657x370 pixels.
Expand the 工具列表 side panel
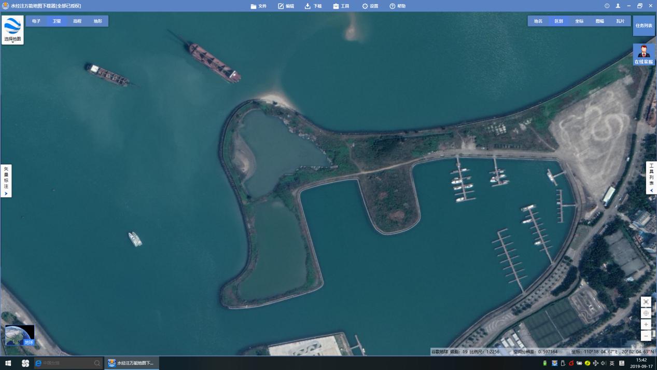[x=651, y=177]
